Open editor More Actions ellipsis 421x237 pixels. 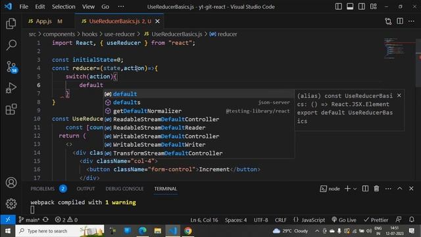point(411,21)
